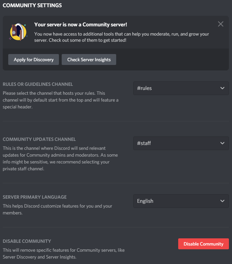Dismiss the Community server banner with X
The image size is (232, 264).
pyautogui.click(x=221, y=24)
